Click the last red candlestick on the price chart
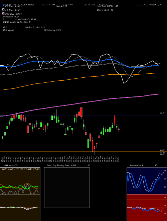The width and height of the screenshot is (167, 221). click(x=119, y=129)
